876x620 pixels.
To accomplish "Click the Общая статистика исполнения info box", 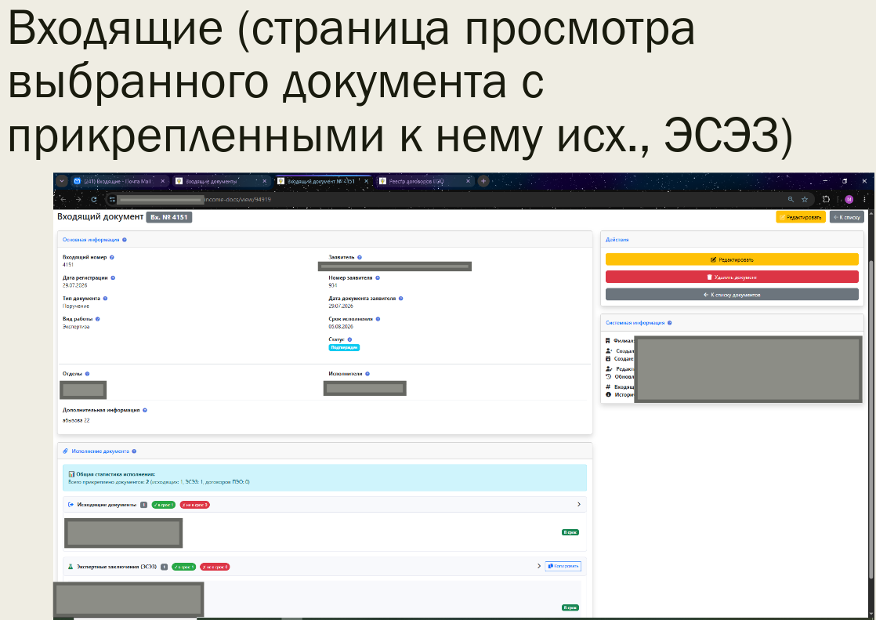I will 324,478.
